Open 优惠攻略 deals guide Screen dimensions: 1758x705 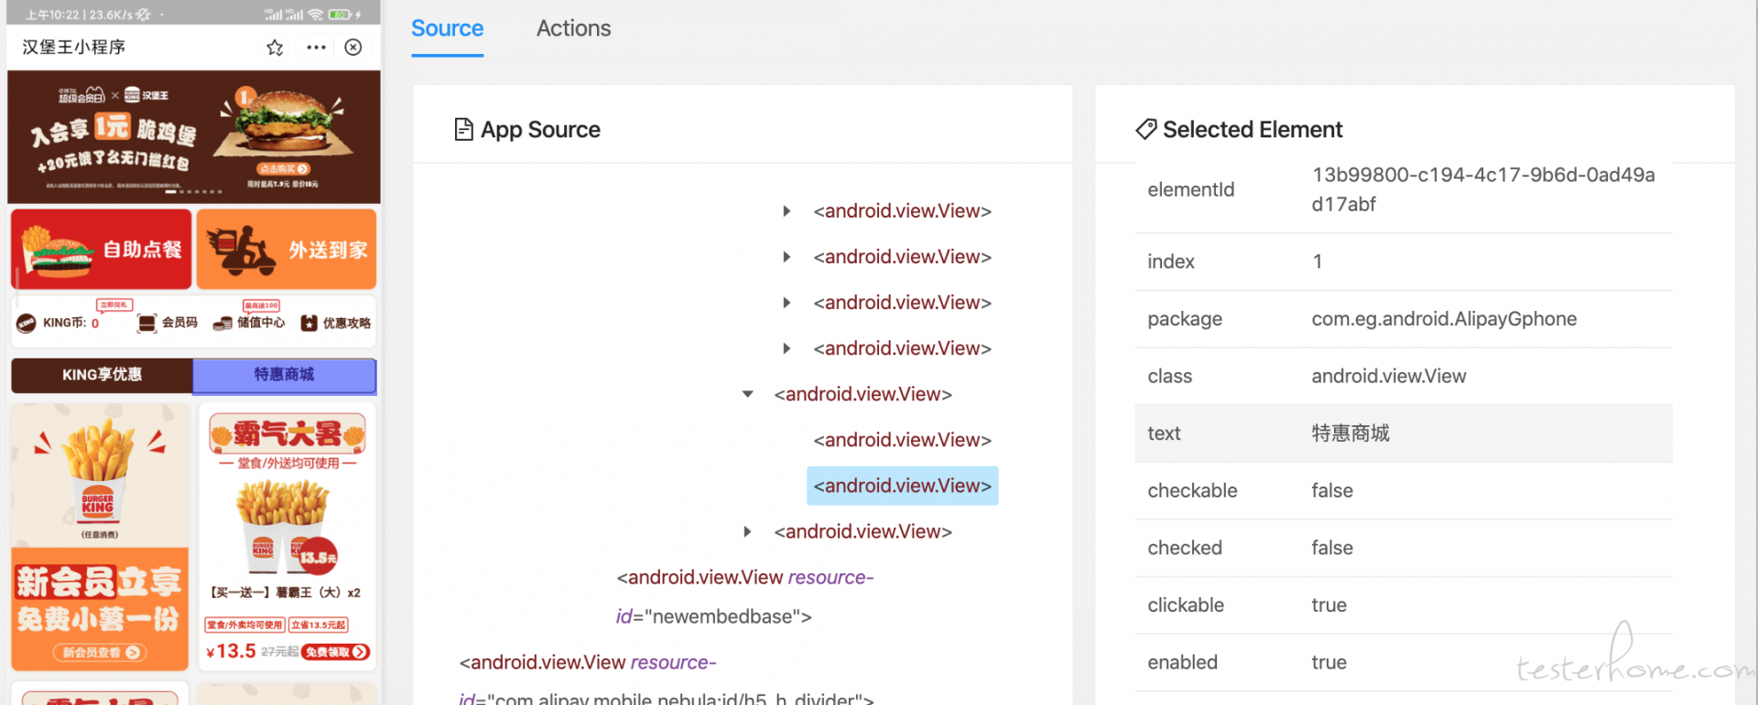point(335,323)
